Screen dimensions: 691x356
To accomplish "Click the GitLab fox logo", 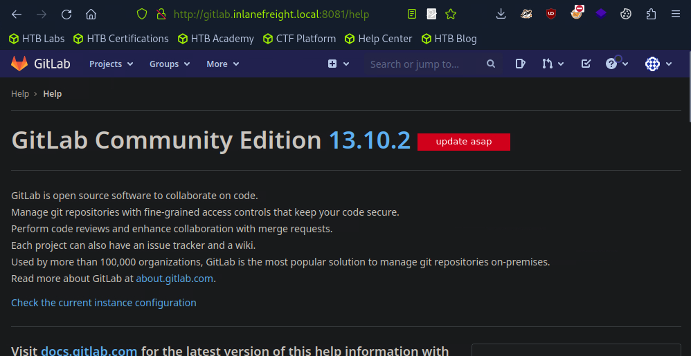I will point(19,64).
